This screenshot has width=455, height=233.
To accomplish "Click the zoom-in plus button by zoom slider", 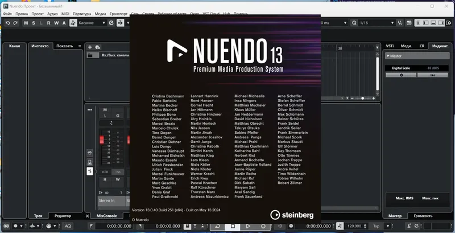I will click(x=374, y=98).
